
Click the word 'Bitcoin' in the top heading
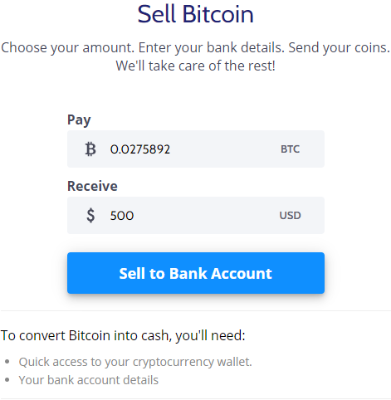click(218, 14)
